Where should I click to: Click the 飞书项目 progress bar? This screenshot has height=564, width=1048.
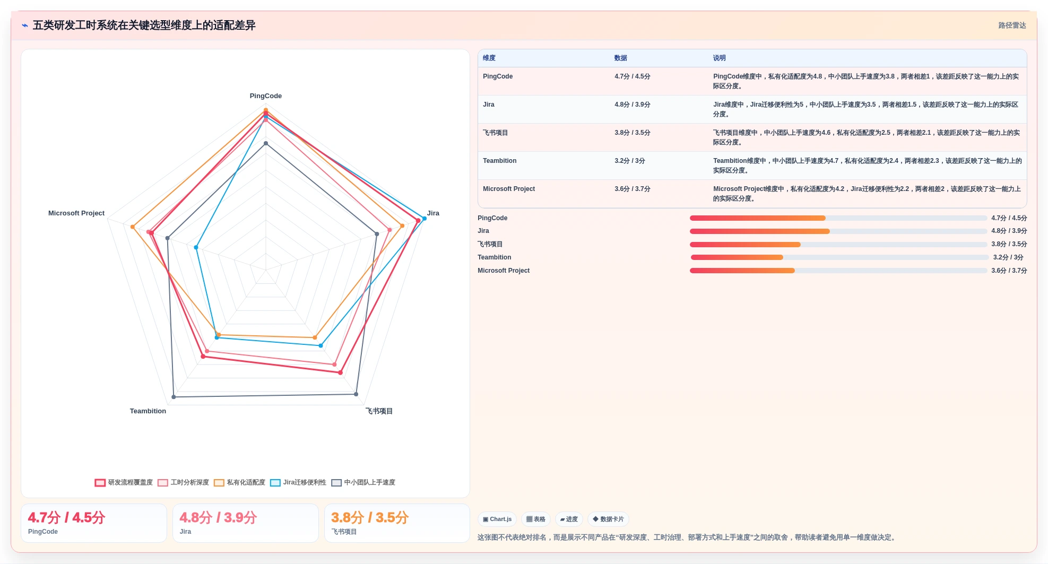tap(838, 245)
